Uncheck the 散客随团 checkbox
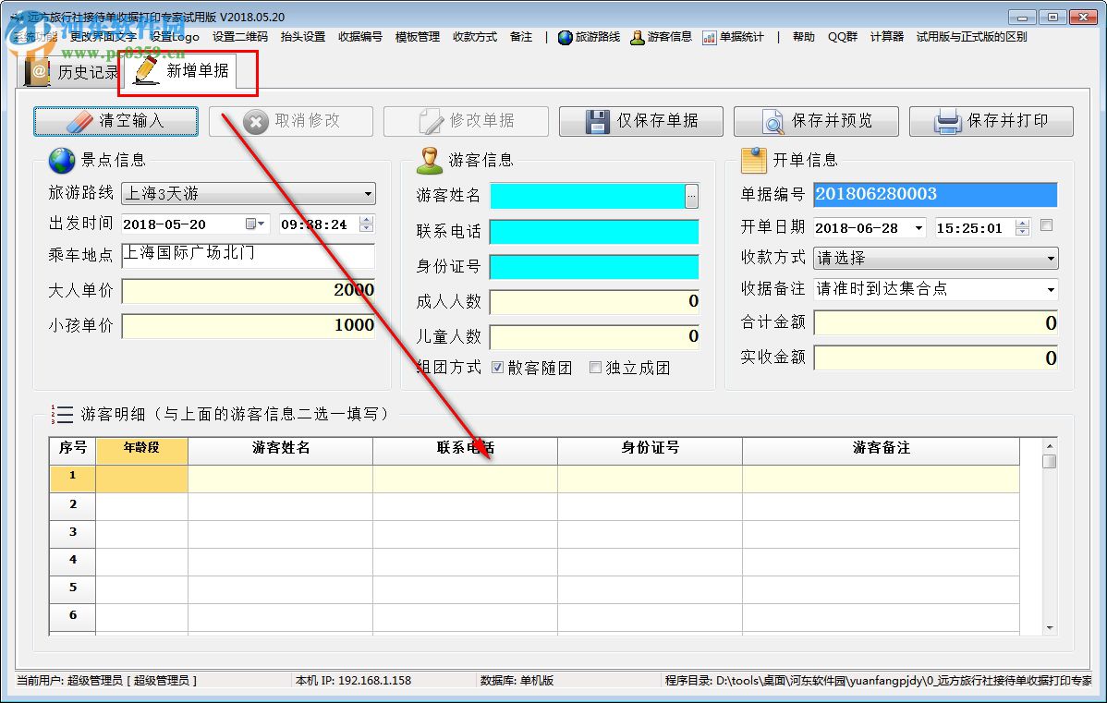Screen dimensions: 1107x703 tap(497, 367)
